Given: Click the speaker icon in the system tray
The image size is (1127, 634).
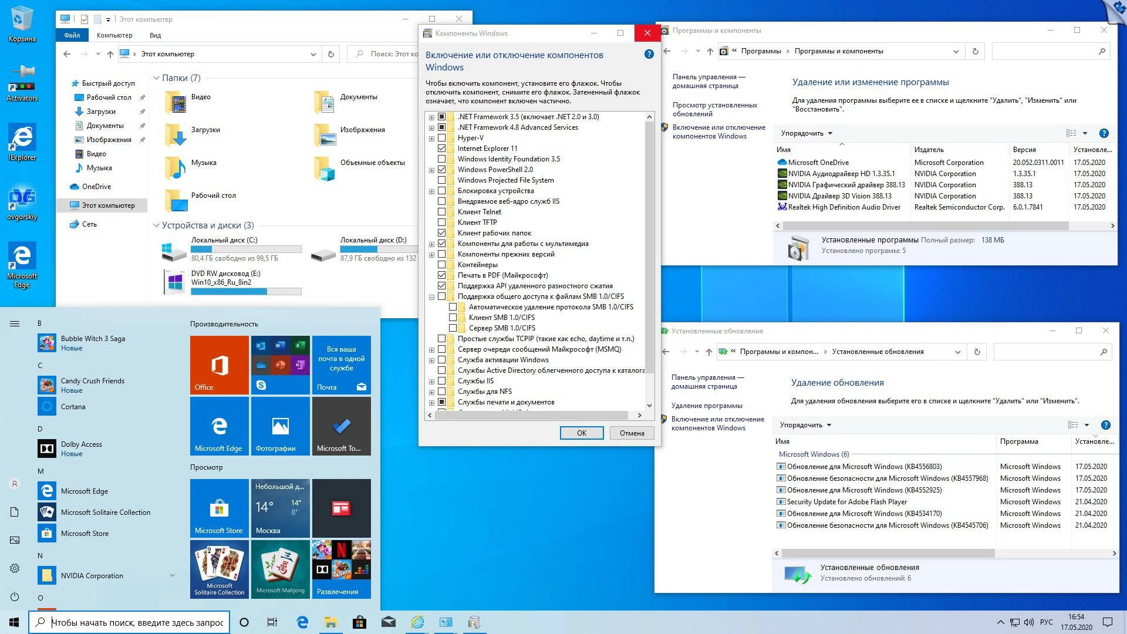Looking at the screenshot, I should 1029,622.
